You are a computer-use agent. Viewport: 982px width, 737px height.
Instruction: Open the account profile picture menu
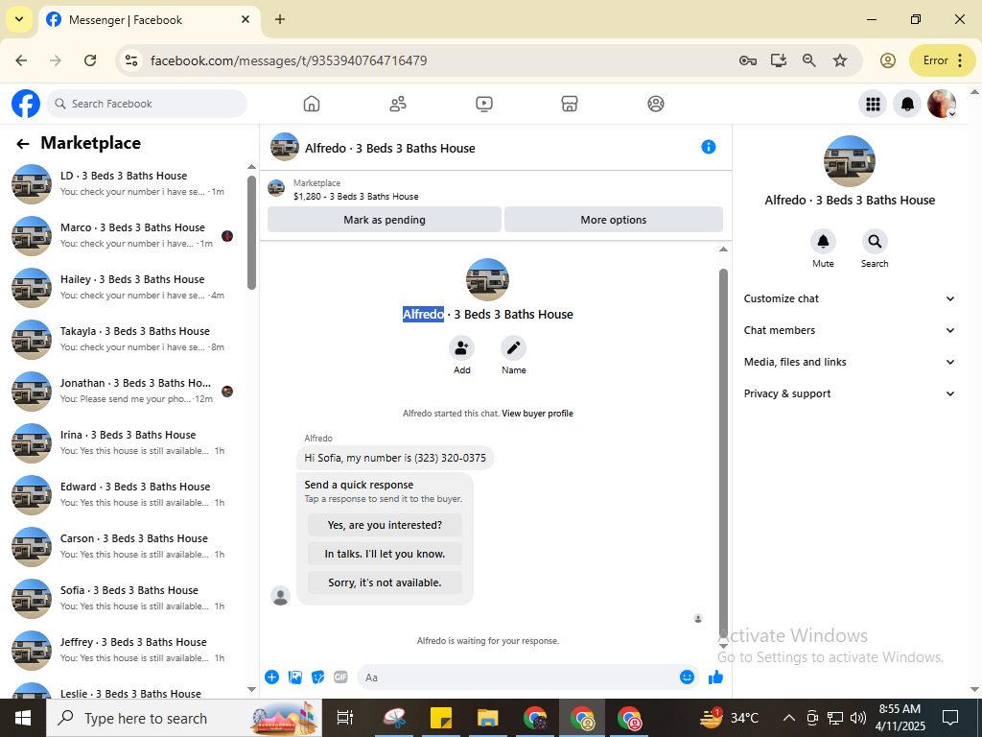click(942, 104)
